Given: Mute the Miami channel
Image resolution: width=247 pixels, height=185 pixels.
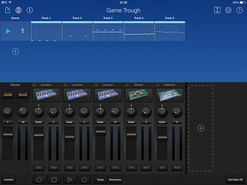Looking at the screenshot, I should pyautogui.click(x=146, y=168).
